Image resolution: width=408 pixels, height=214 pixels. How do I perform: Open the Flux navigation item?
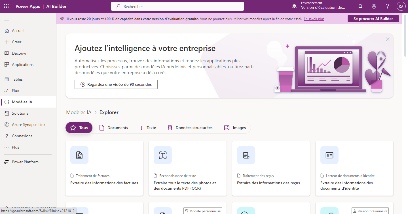coord(28,91)
